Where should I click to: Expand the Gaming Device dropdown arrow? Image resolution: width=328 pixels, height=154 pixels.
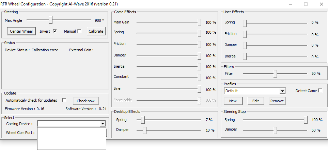tap(103, 124)
